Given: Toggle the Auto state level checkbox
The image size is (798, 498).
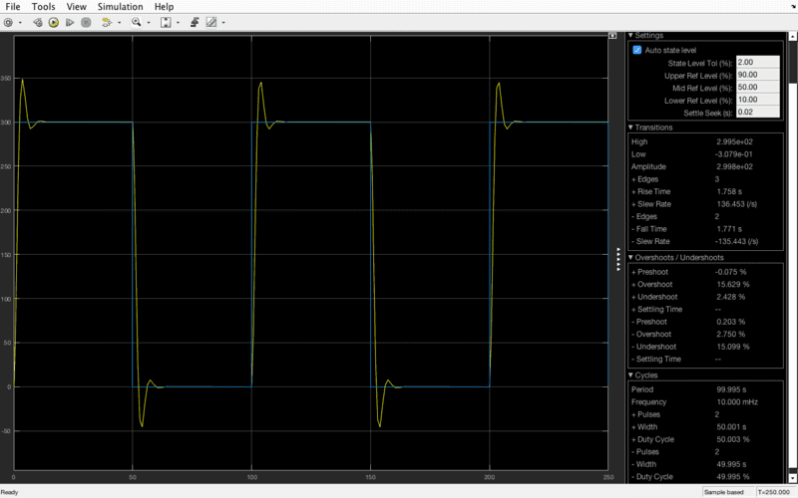Looking at the screenshot, I should pos(637,50).
